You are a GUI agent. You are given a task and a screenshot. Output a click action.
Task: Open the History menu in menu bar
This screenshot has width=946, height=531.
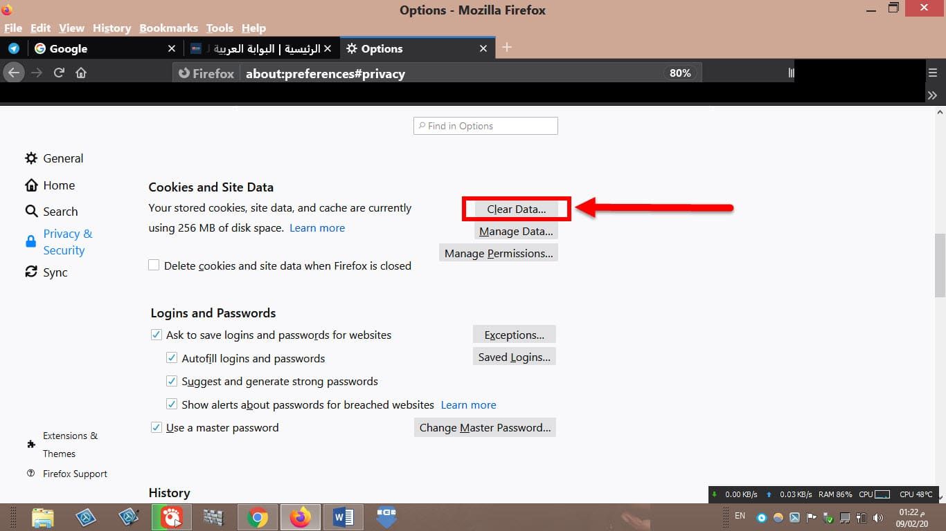[x=111, y=28]
